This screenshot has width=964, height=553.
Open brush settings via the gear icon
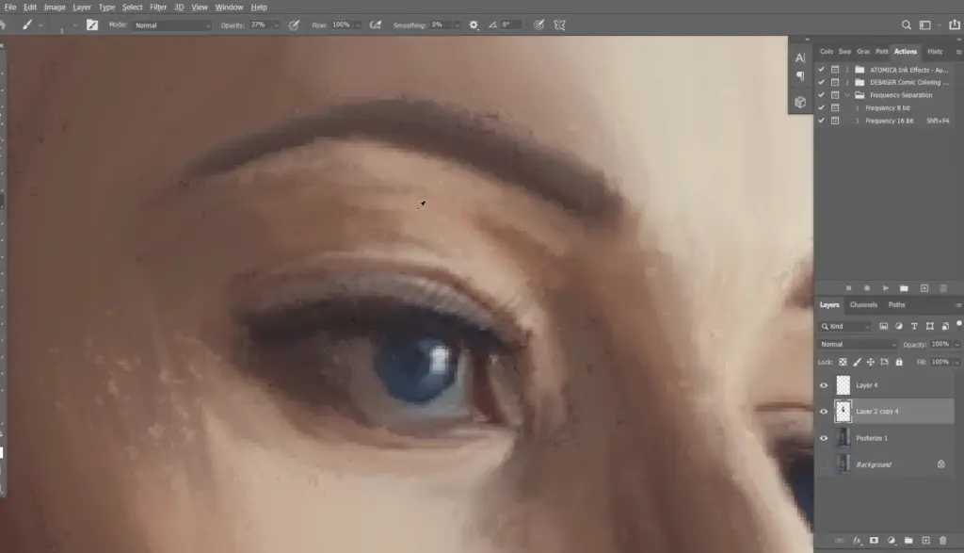tap(473, 24)
